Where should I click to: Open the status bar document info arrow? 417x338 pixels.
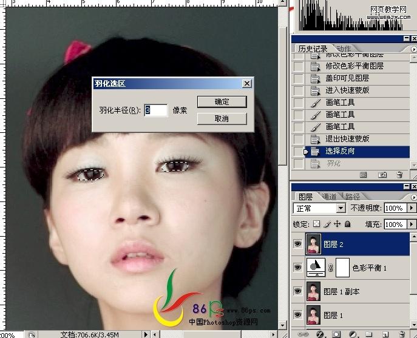(146, 334)
